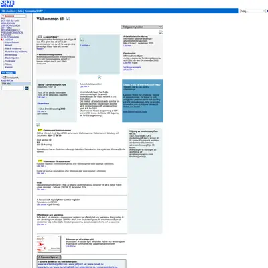Screen dimensions: 268x268
Task: Open 'SKTF-TIDNINGEN' in the sidebar
Action: point(10,38)
